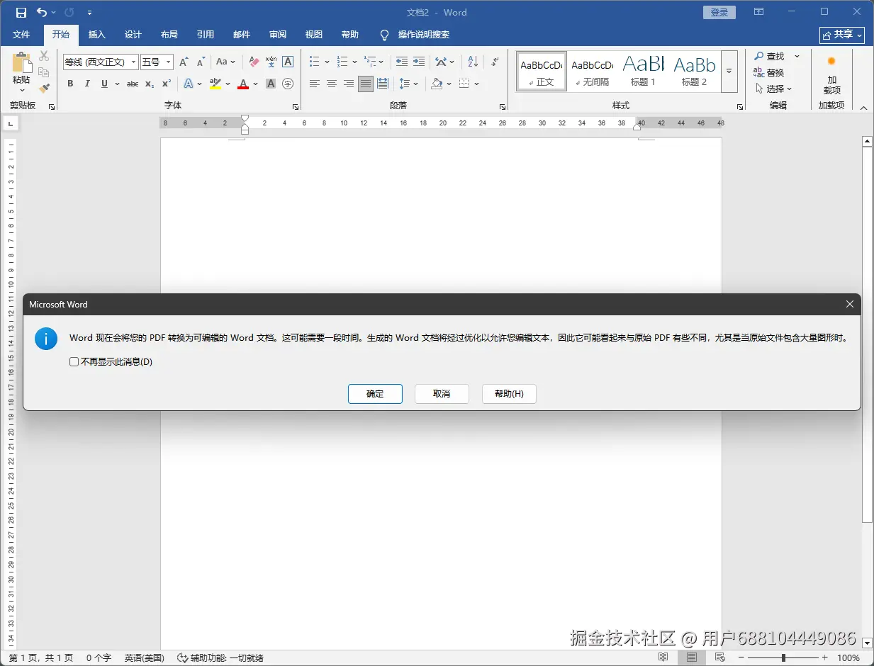Clear all formatting with the eraser icon
Screen dimensions: 874x666
(253, 62)
